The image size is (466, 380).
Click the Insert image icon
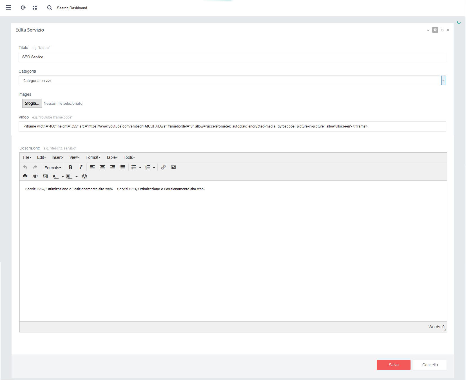(173, 167)
